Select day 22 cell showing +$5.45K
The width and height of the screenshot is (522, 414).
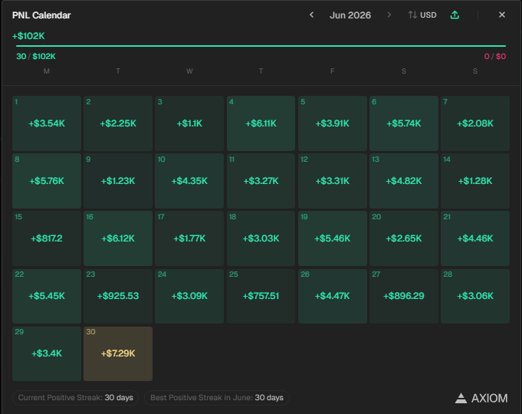click(47, 296)
